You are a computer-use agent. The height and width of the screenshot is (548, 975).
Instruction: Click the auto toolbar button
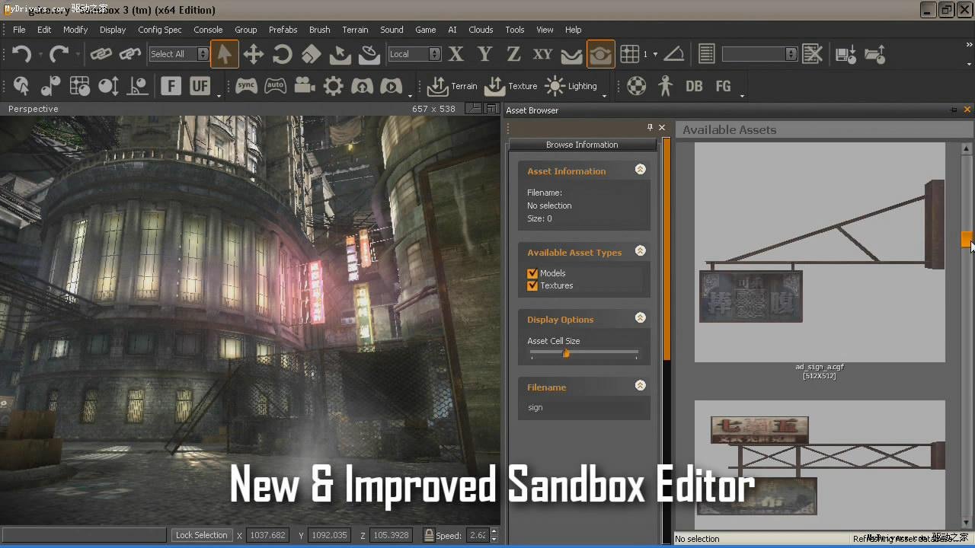tap(275, 86)
